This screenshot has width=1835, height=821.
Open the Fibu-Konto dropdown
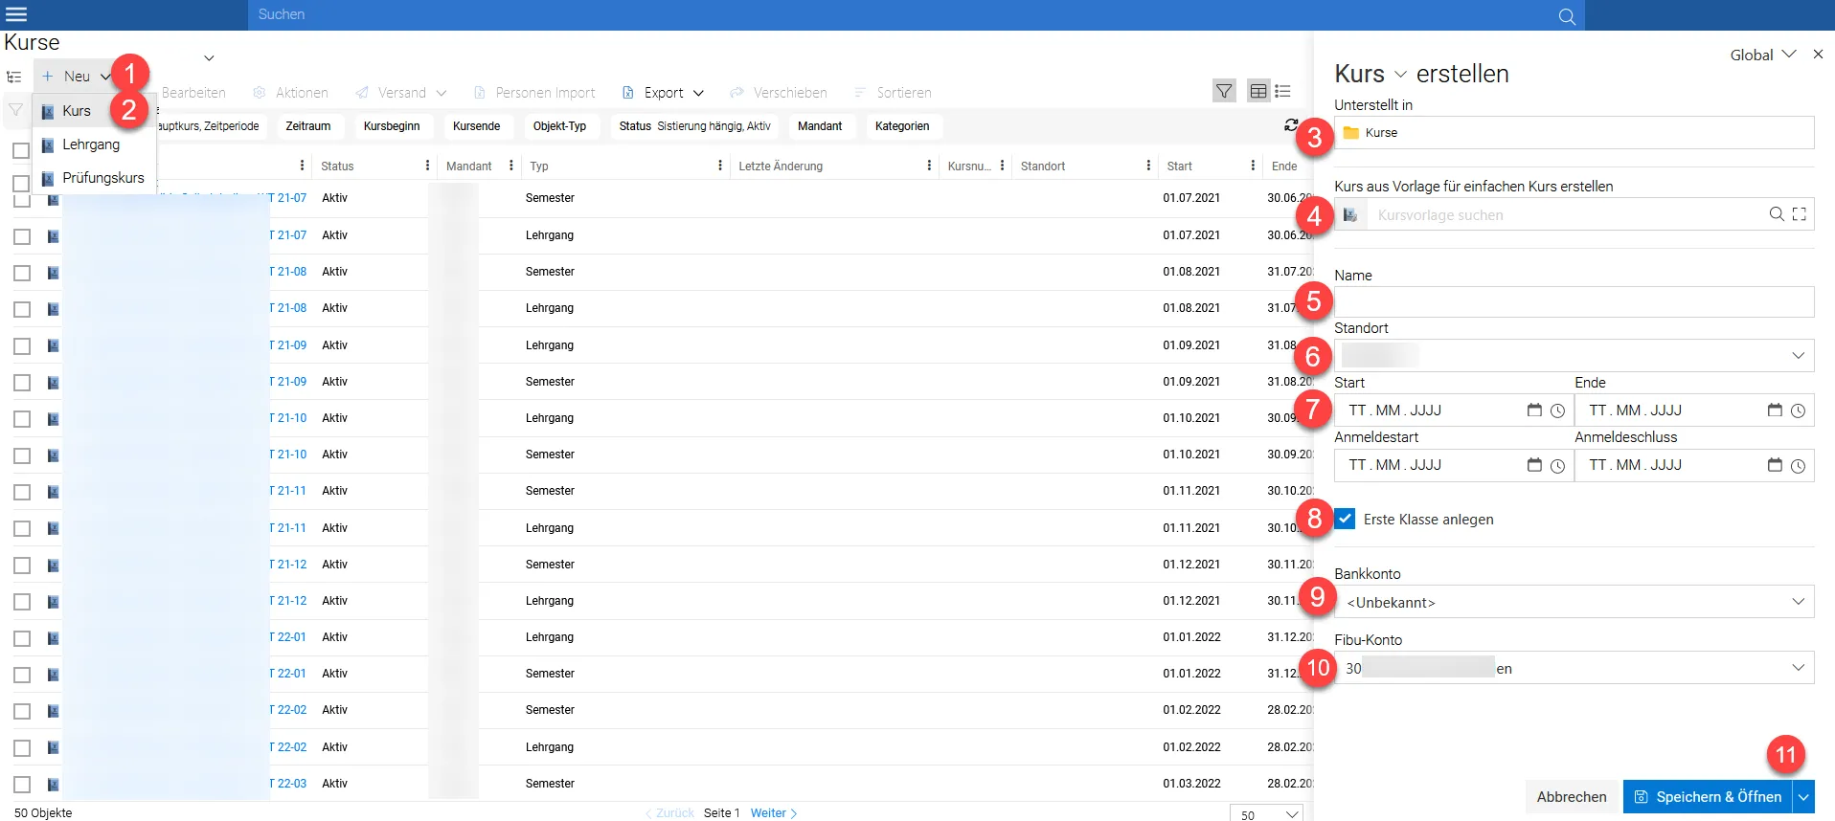1574,668
